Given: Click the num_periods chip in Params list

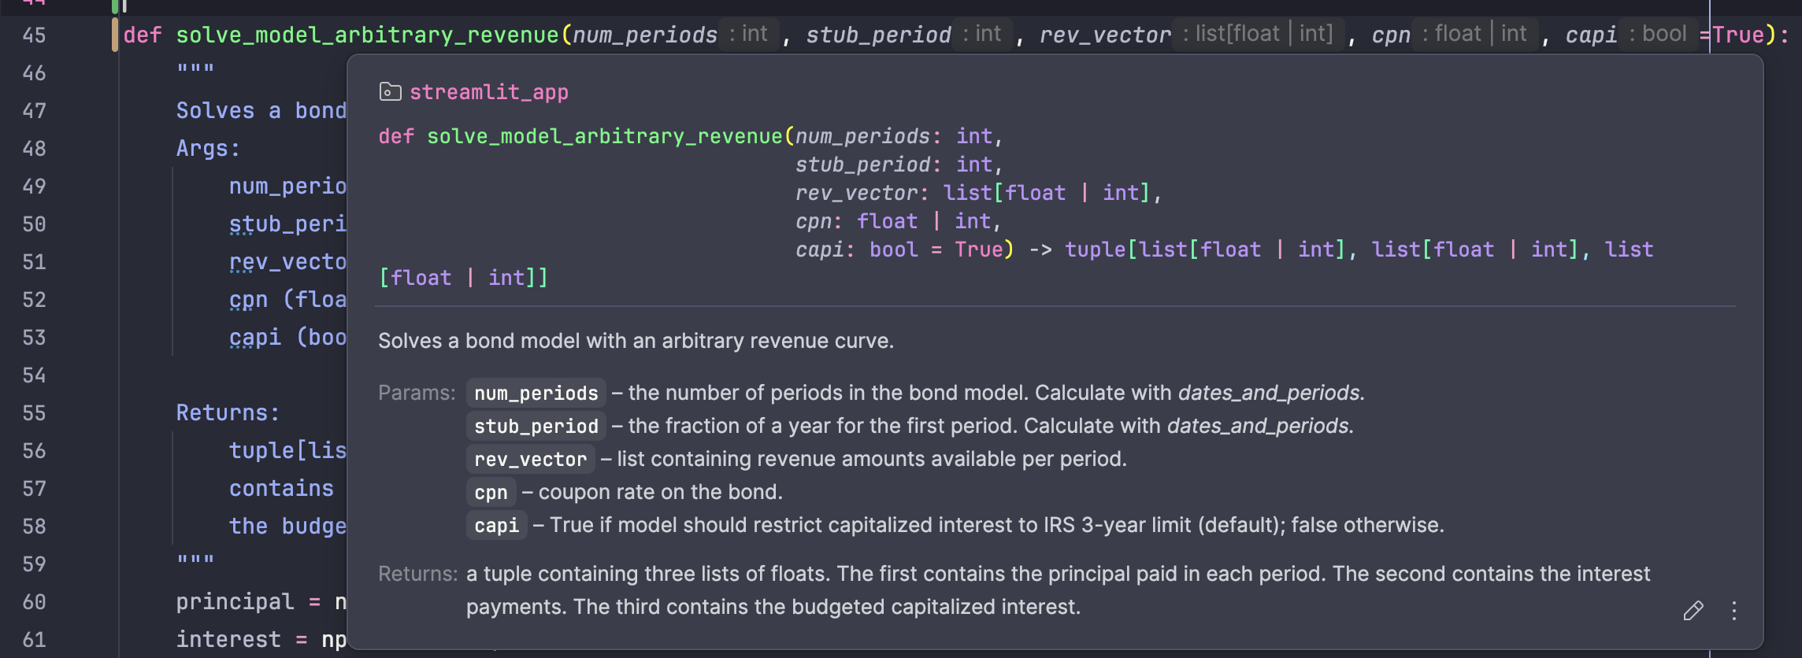Looking at the screenshot, I should (536, 393).
